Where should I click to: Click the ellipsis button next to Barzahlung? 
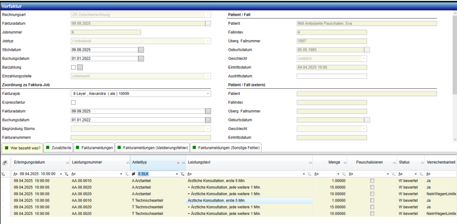click(80, 67)
